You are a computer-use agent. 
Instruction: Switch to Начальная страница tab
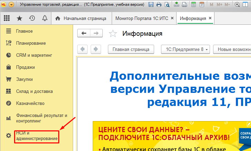[x=81, y=18]
